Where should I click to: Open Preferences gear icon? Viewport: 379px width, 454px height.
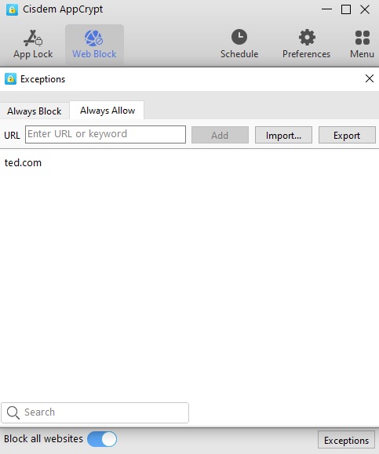307,37
